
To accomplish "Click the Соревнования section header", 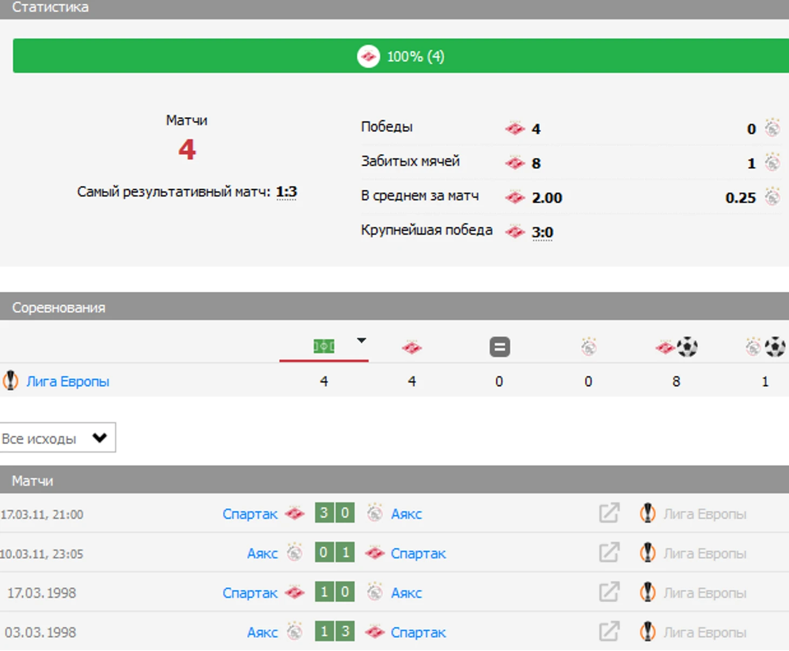I will click(394, 307).
